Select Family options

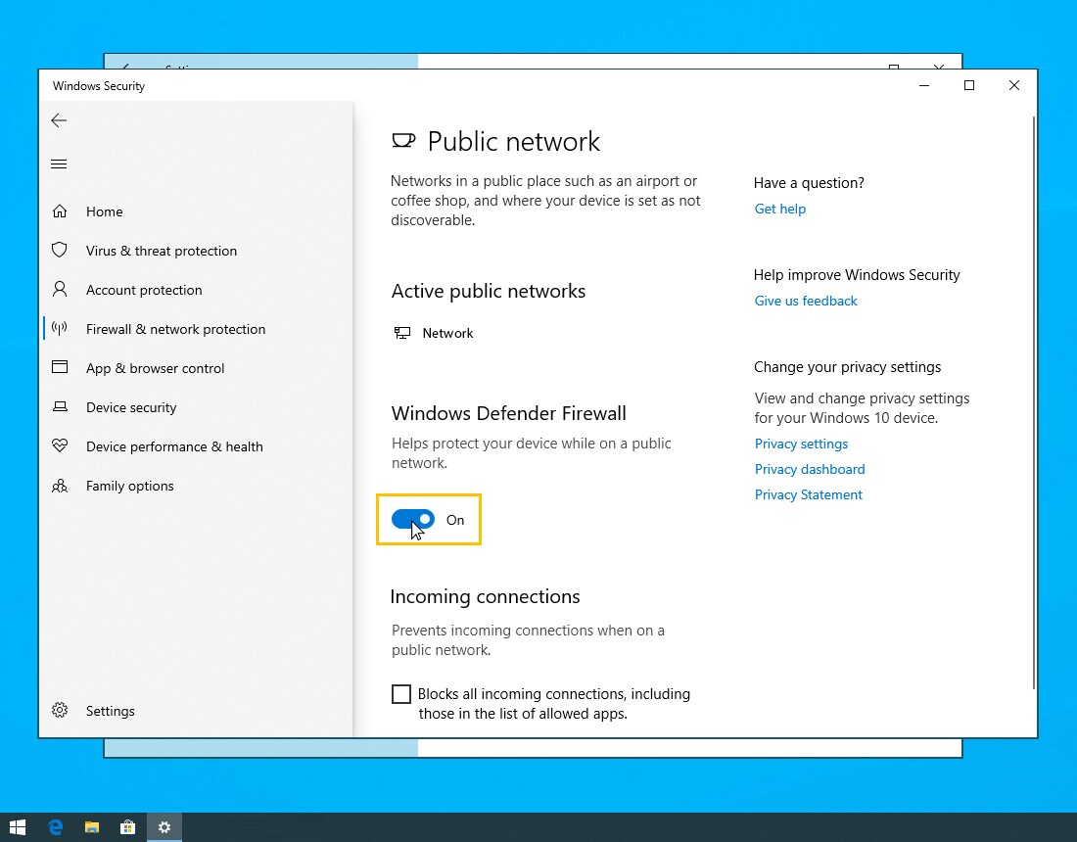coord(130,486)
